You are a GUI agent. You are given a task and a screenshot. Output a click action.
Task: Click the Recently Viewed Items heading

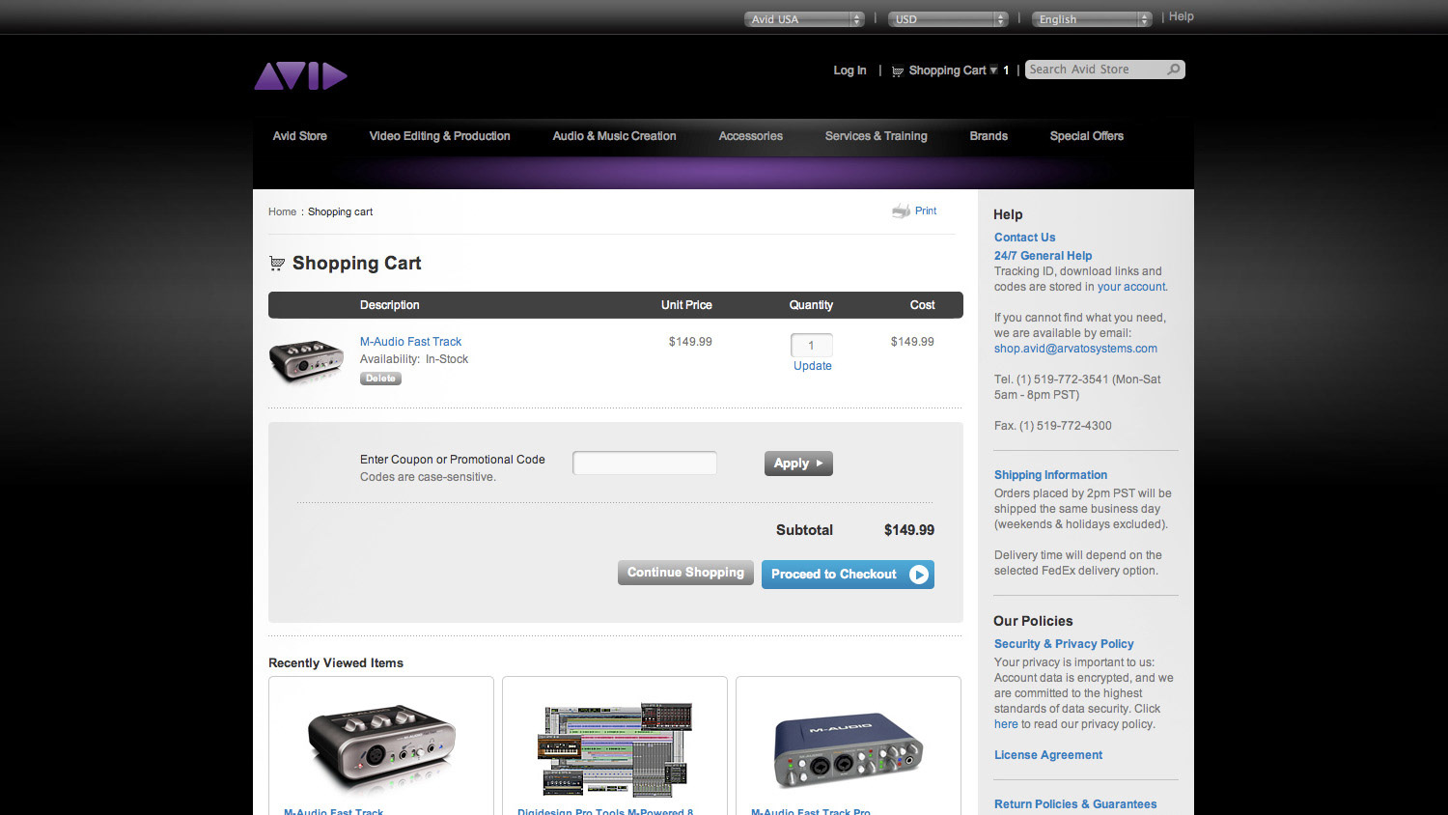tap(336, 663)
